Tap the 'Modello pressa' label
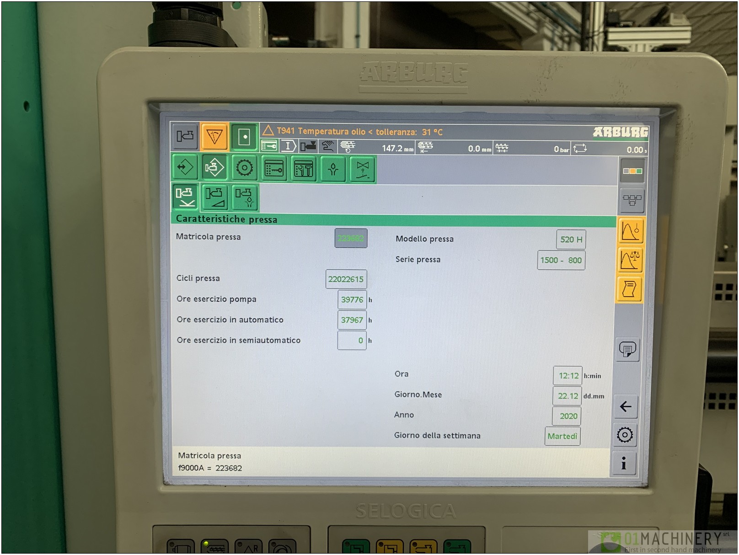739x555 pixels. [424, 239]
